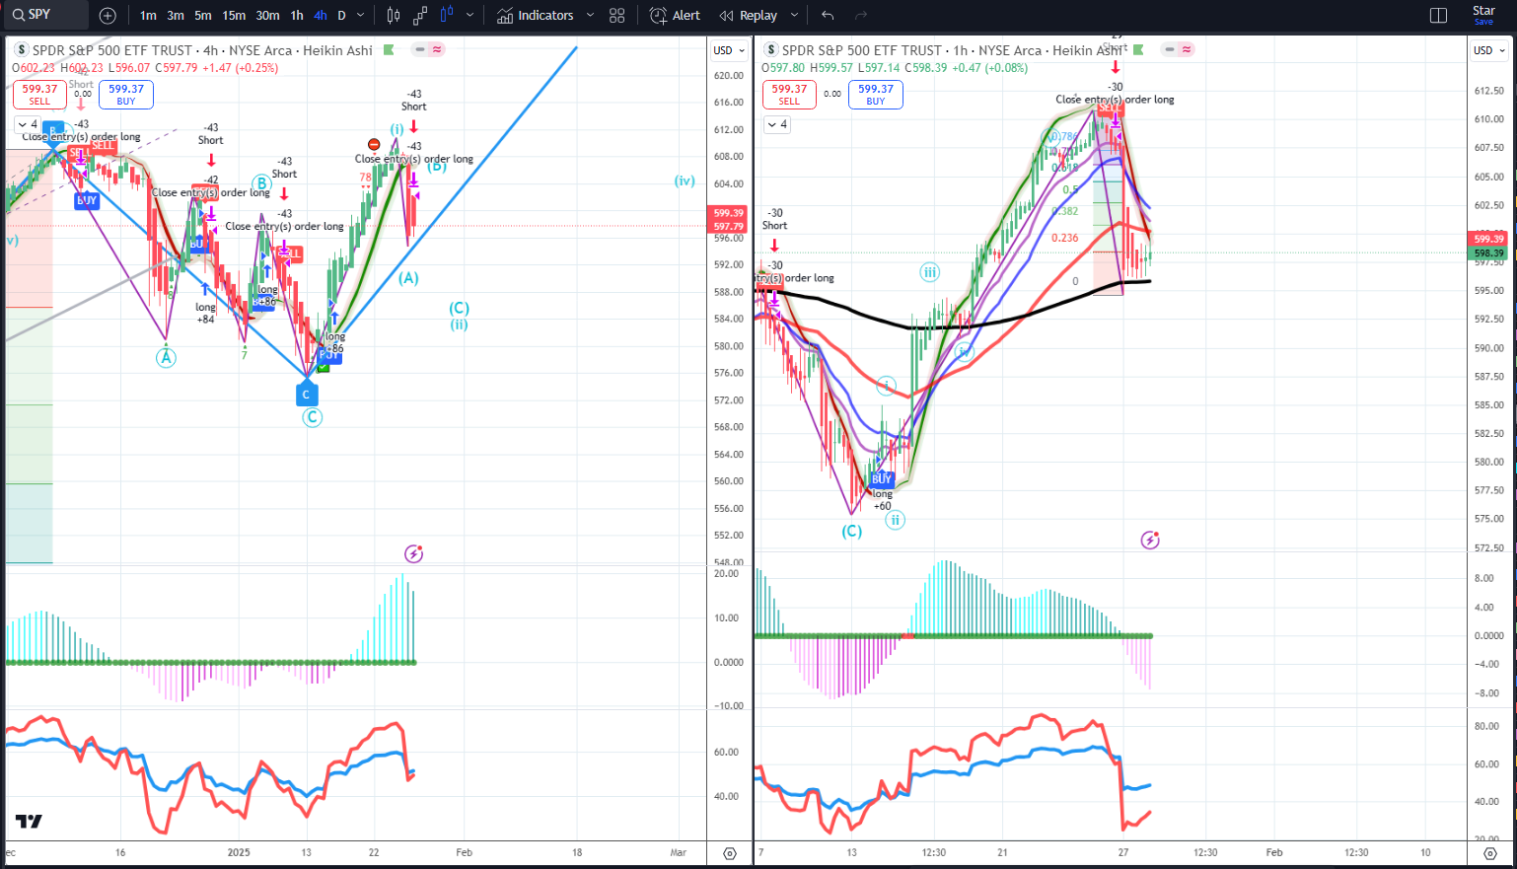Open the layout setup split-pane icon
This screenshot has height=869, width=1517.
click(1438, 15)
